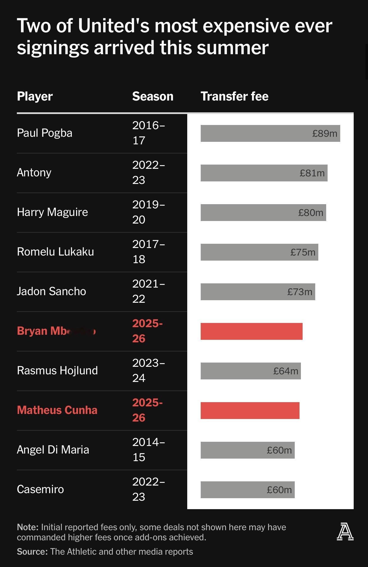Click Paul Pogba's £89m bar
368x567 pixels.
point(270,133)
